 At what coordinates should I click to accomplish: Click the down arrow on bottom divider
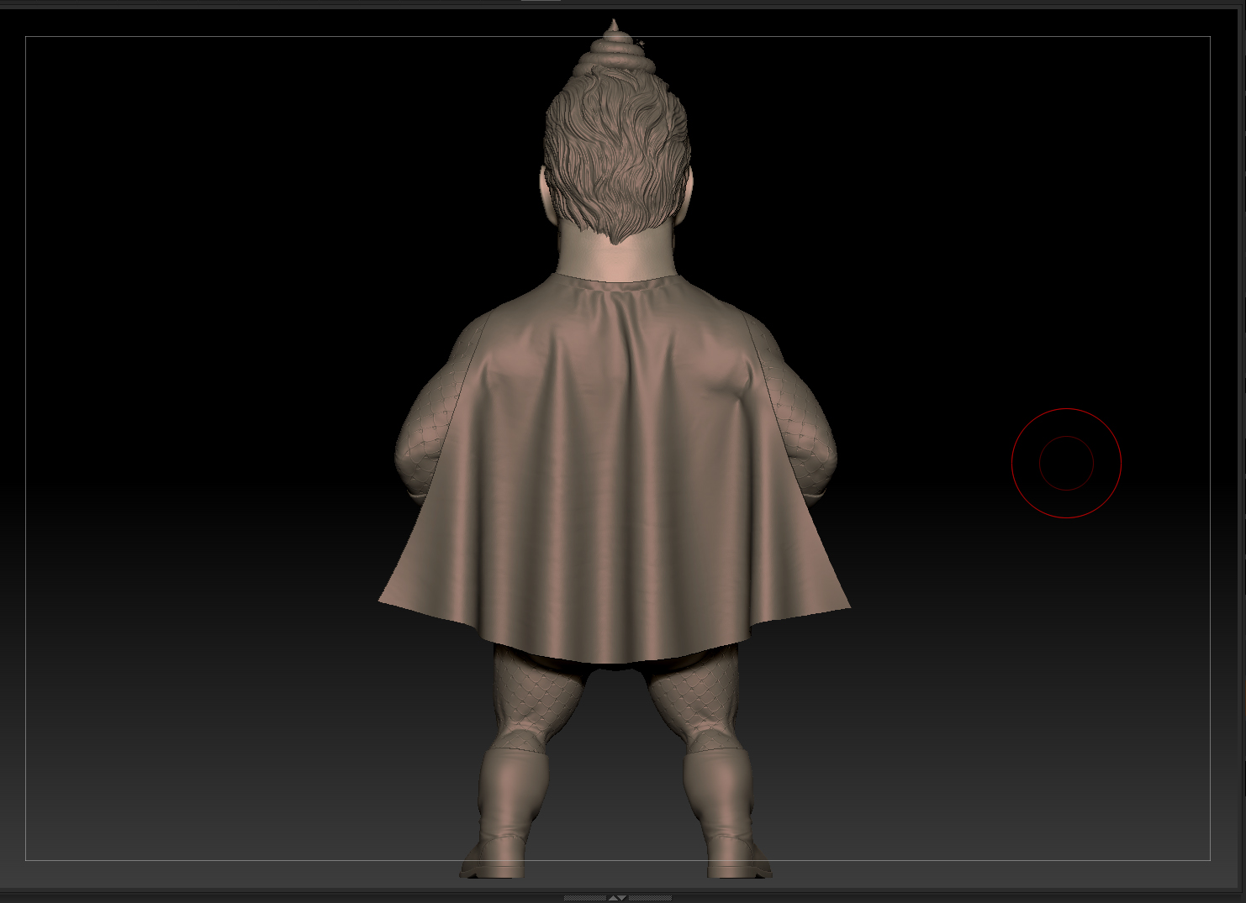pyautogui.click(x=622, y=898)
